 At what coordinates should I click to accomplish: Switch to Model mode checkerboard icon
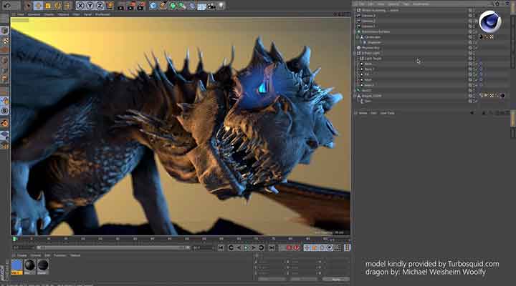4,40
